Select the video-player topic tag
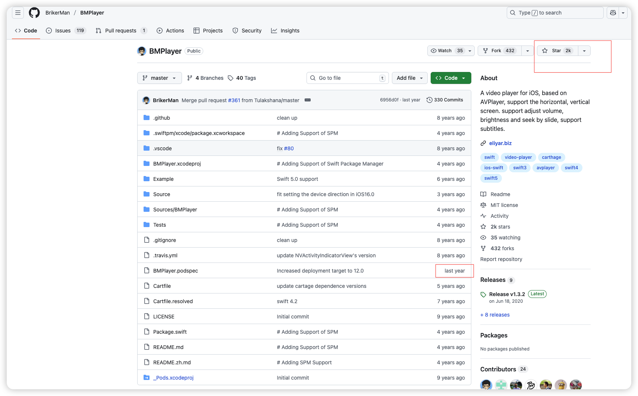 click(518, 157)
